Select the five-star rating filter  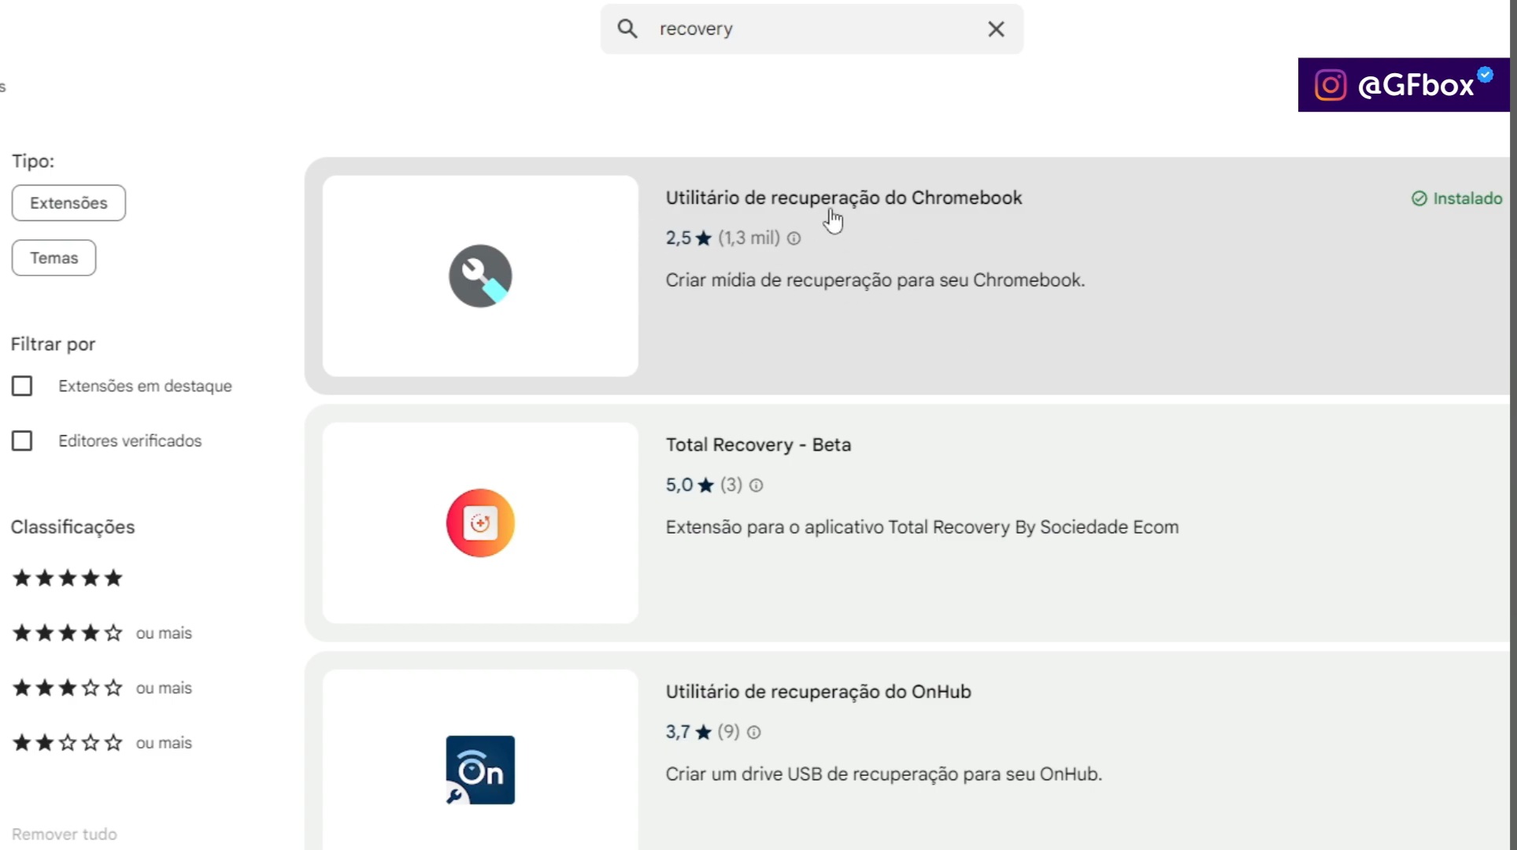pyautogui.click(x=67, y=578)
